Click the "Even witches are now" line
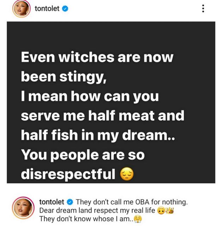The height and width of the screenshot is (226, 220). click(x=97, y=58)
